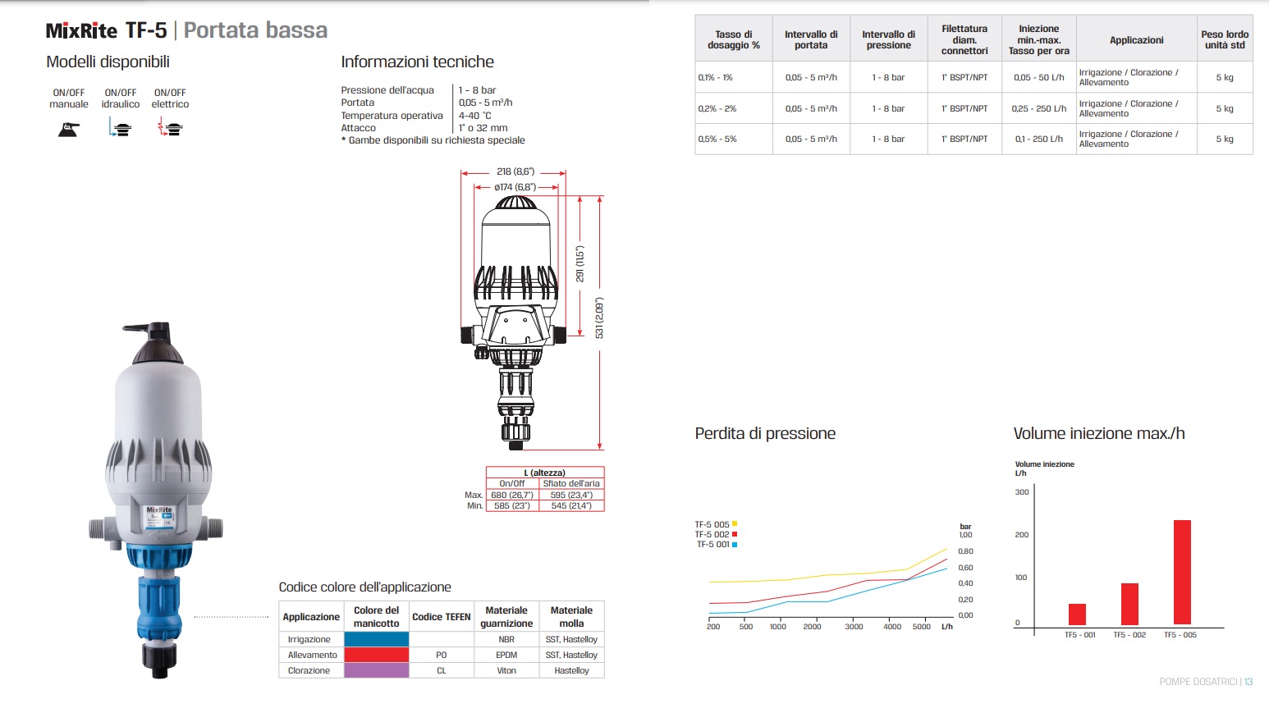Click the 'Materiale guarnizione' column header

[x=506, y=617]
